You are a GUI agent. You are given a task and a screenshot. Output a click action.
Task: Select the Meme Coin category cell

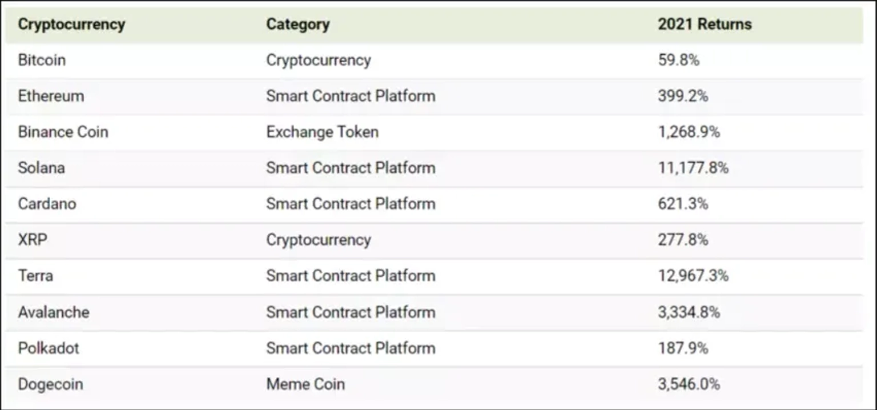coord(305,384)
